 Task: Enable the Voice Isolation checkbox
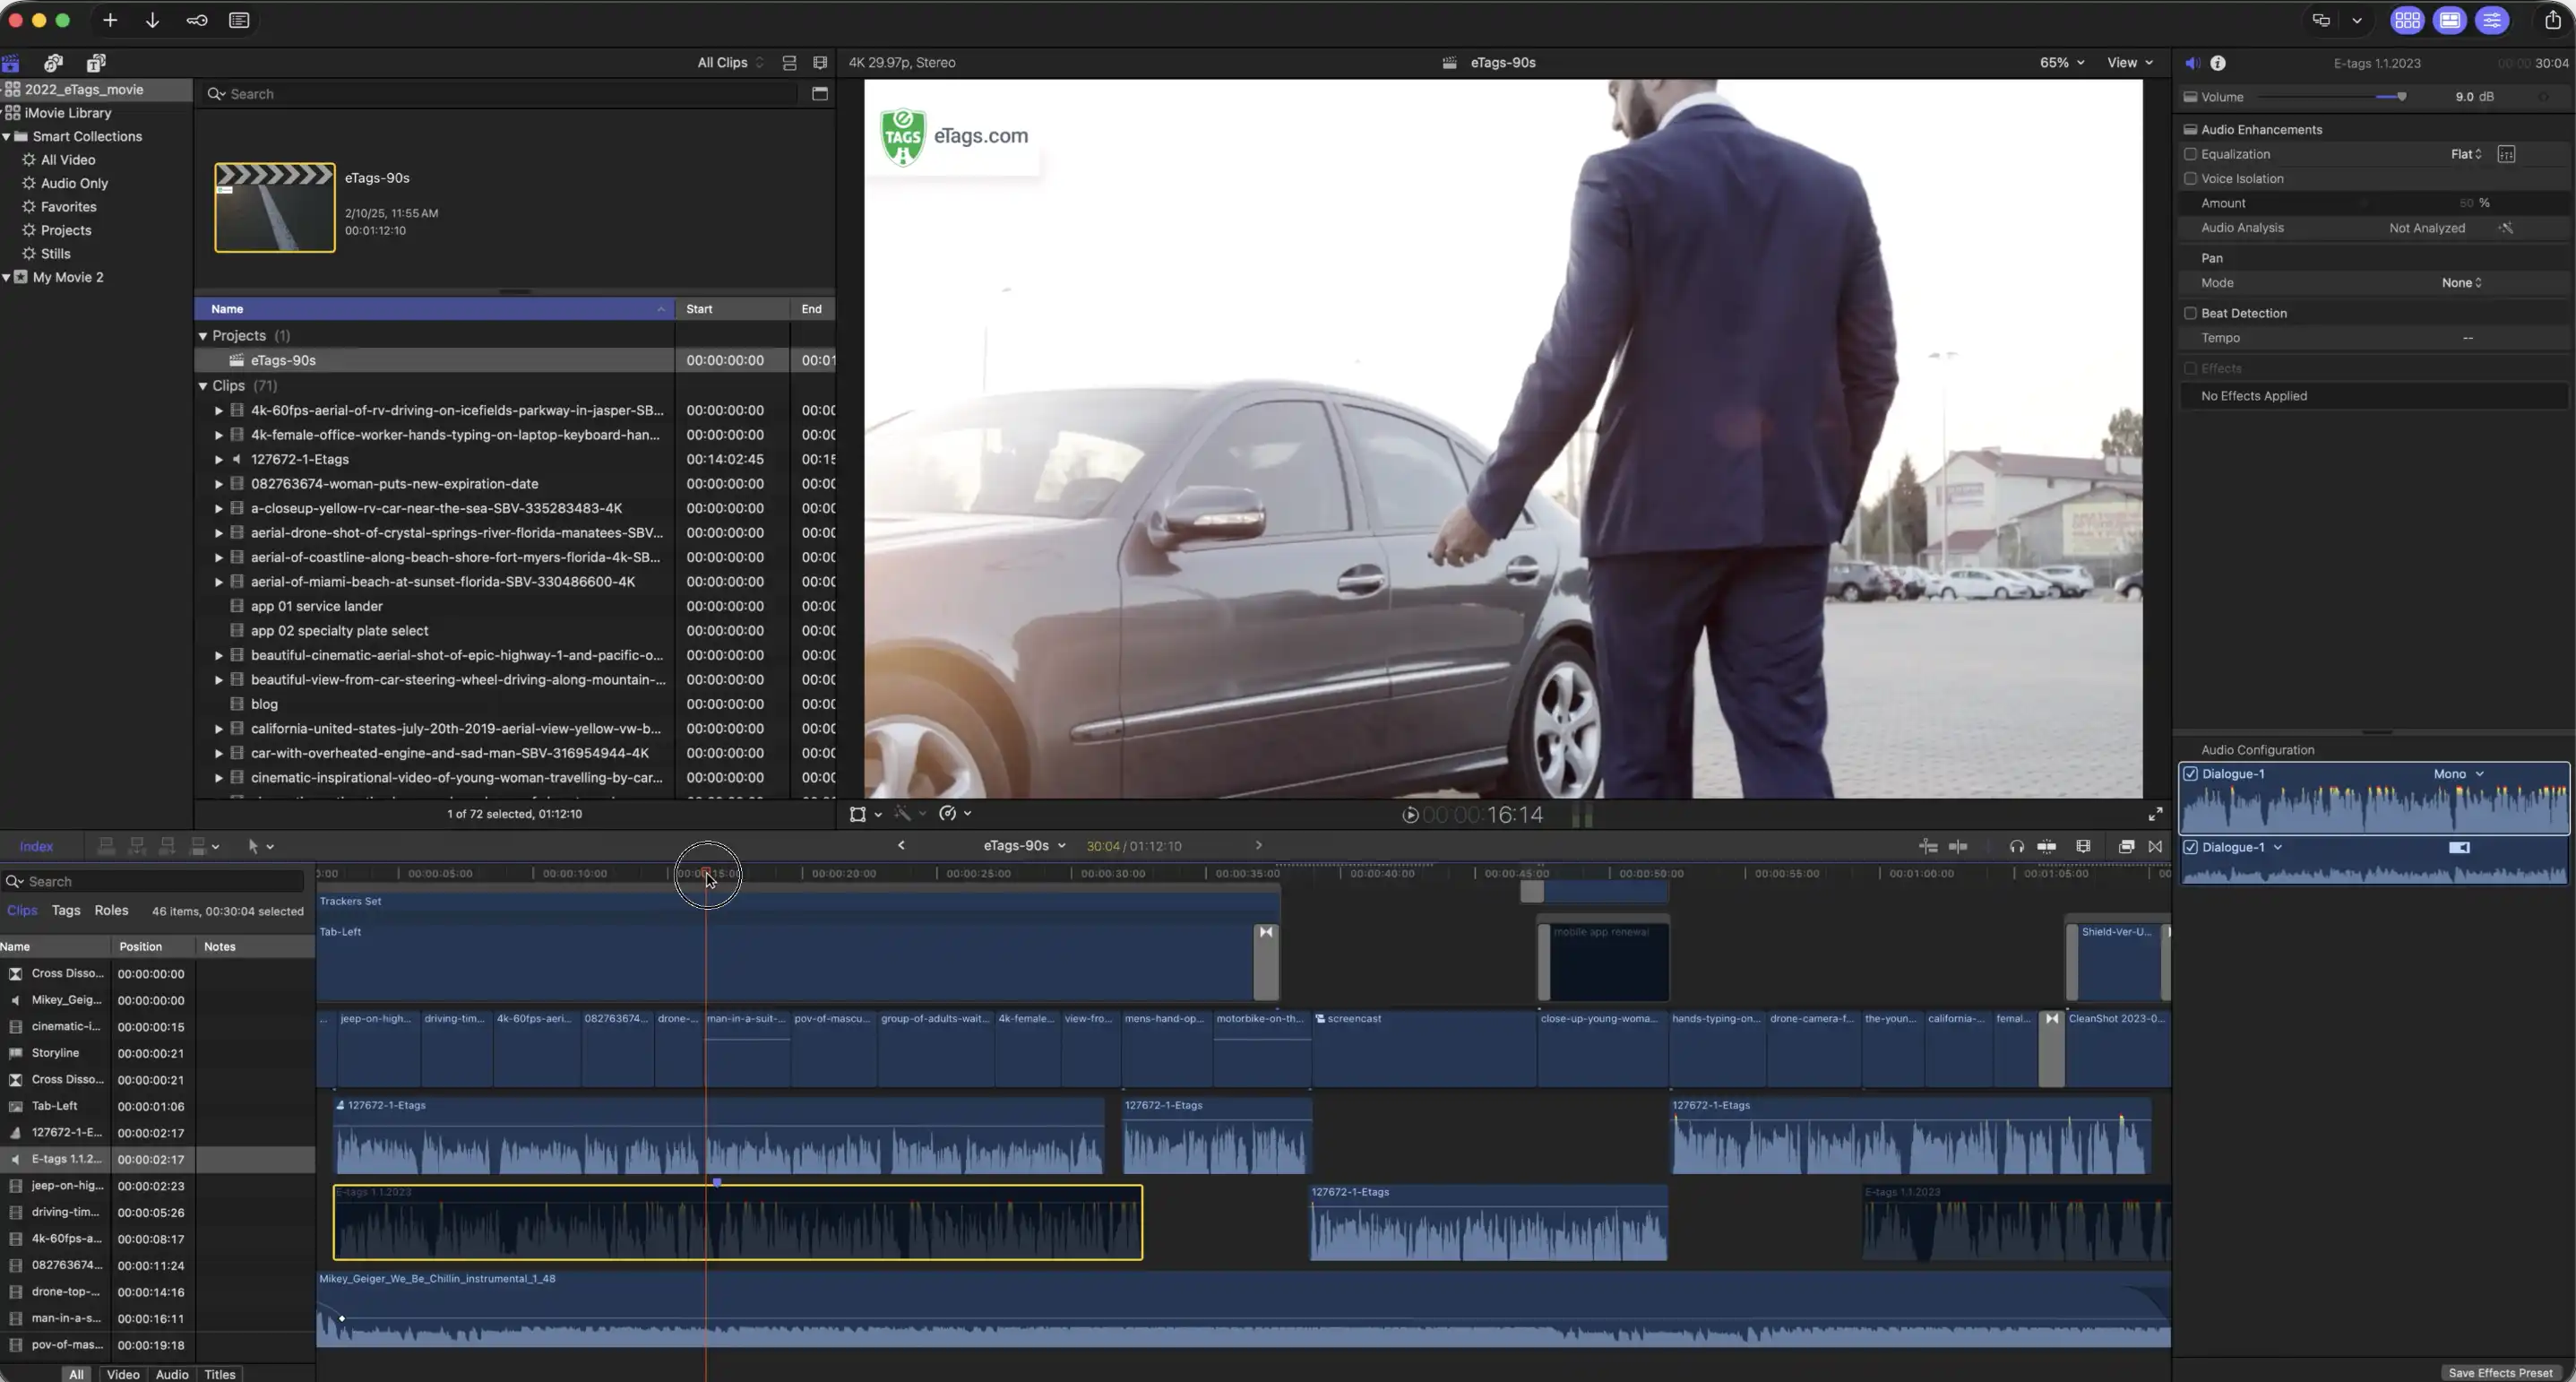(x=2190, y=179)
